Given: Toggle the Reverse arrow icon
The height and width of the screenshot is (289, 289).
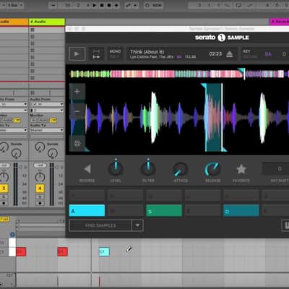Looking at the screenshot, I should pyautogui.click(x=87, y=169).
